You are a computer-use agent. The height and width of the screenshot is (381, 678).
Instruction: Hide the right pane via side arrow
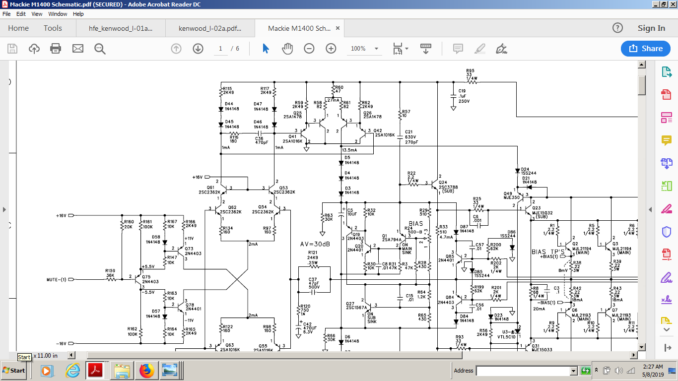tap(651, 209)
